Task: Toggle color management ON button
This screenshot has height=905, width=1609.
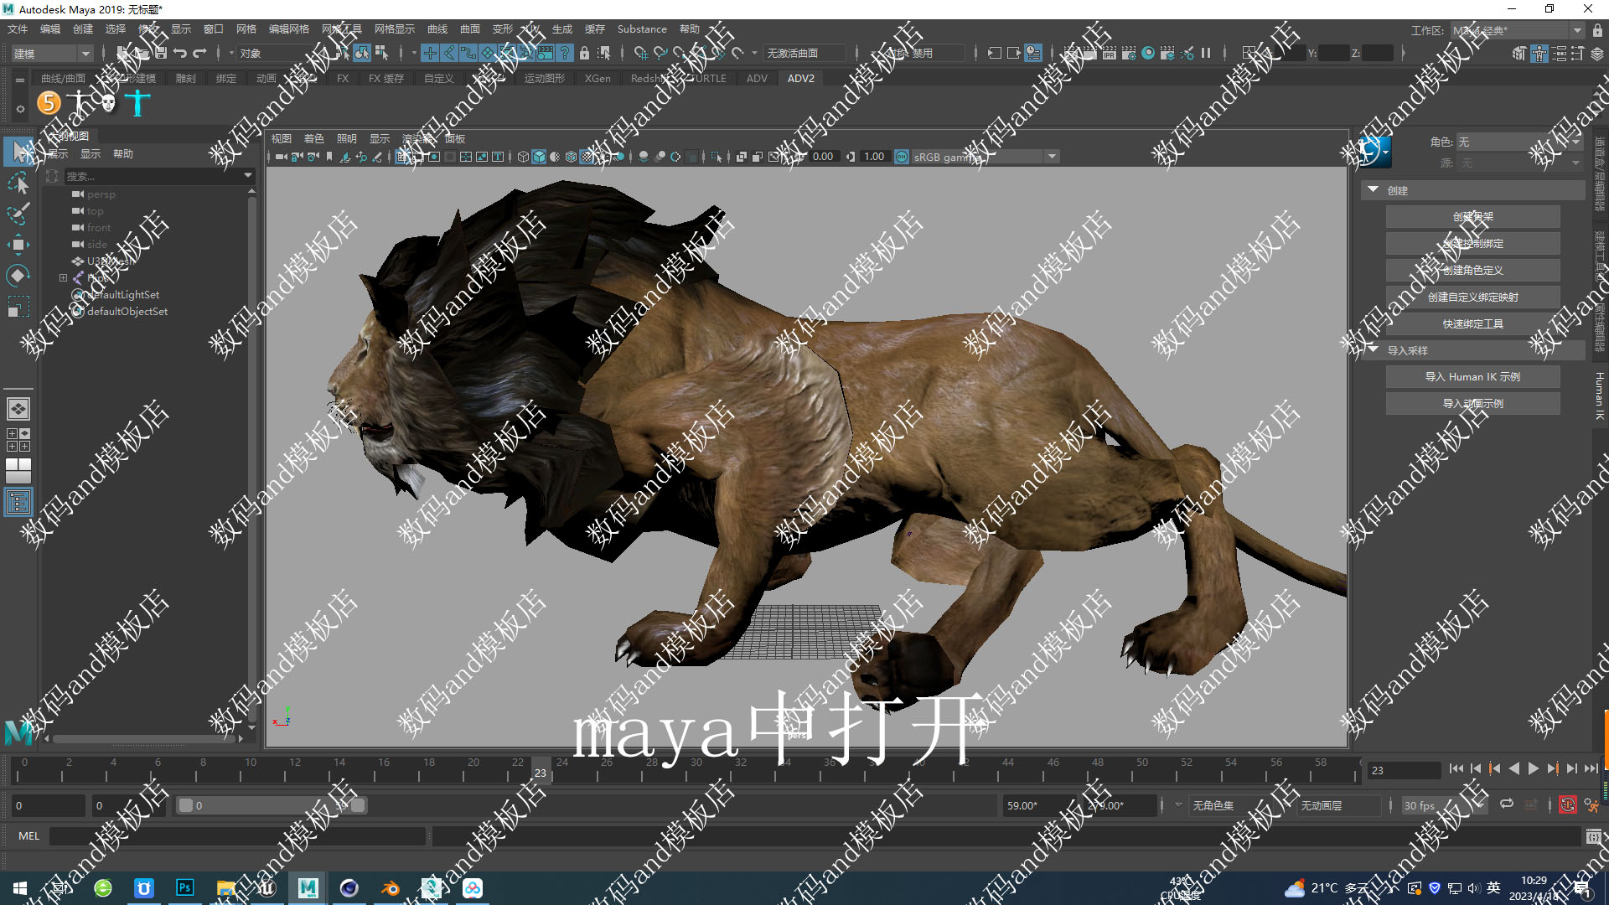Action: (x=902, y=157)
